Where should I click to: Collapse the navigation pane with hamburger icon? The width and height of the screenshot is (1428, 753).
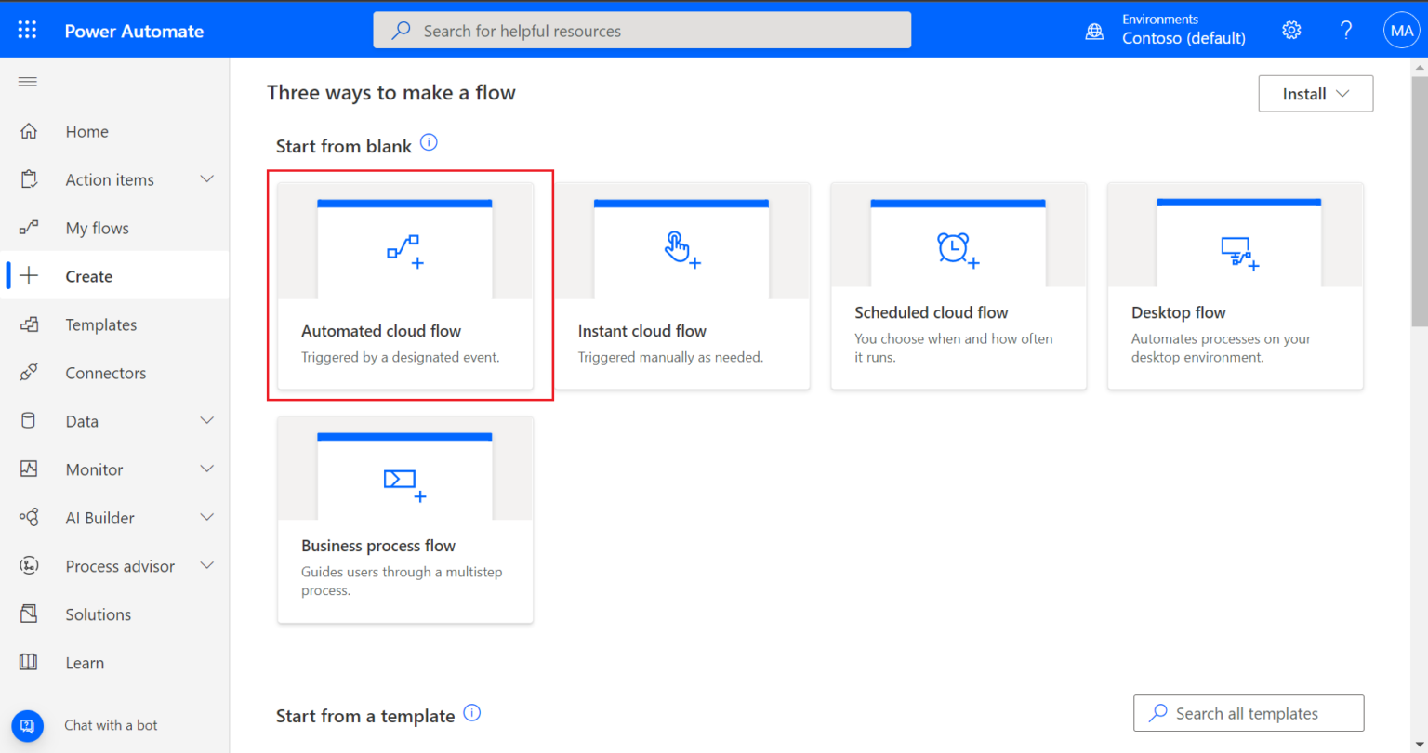pos(27,81)
